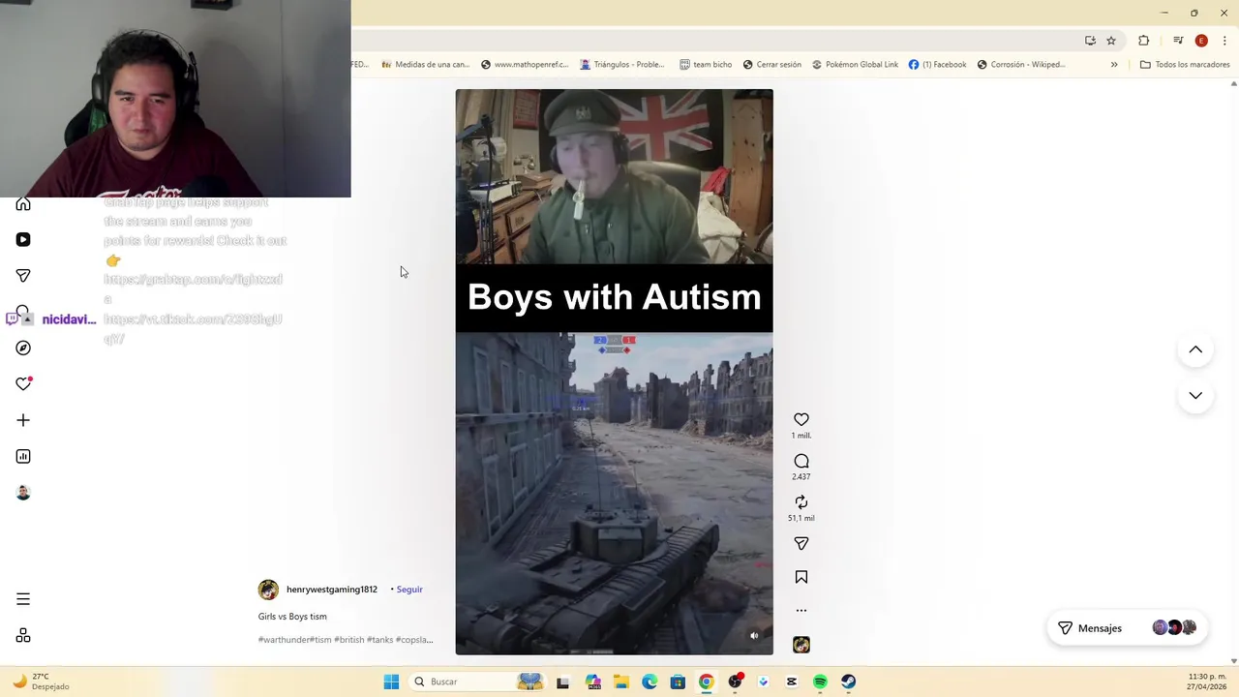Open the Mensajes floating button
Viewport: 1239px width, 697px height.
[1127, 628]
